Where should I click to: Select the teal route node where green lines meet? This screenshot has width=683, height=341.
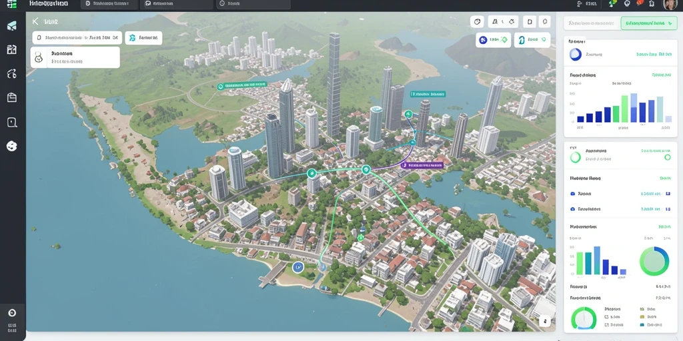point(366,170)
